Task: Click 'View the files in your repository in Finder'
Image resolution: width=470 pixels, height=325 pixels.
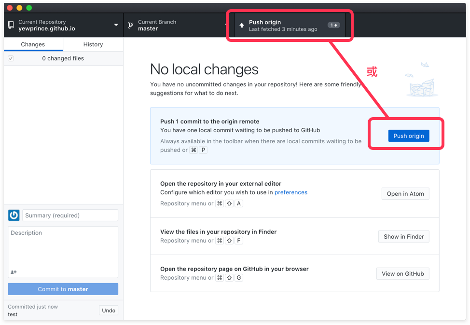Action: 218,232
